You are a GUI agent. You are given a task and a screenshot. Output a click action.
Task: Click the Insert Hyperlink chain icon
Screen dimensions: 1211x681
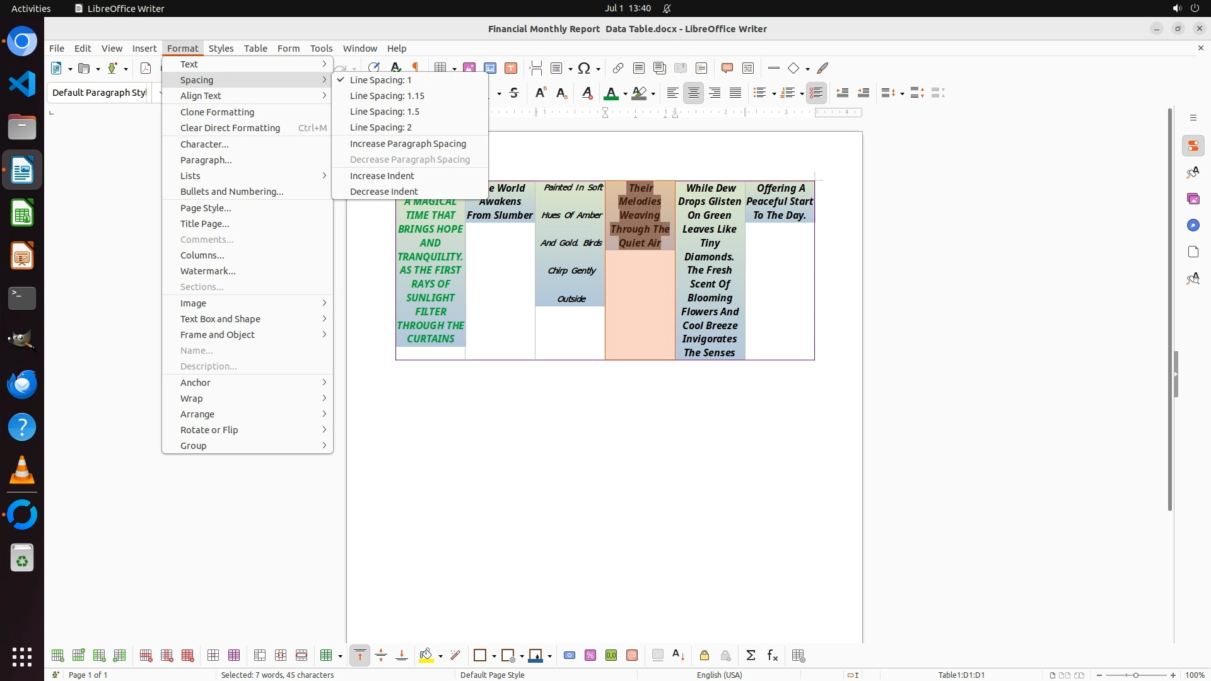617,68
